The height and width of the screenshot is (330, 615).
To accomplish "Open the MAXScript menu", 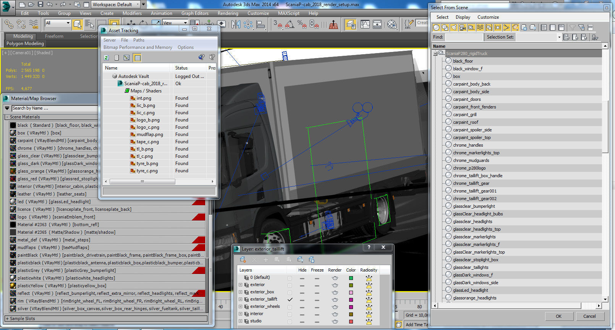I will click(x=289, y=13).
